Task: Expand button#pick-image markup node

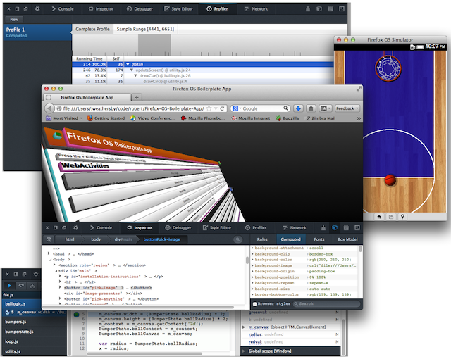Action: pyautogui.click(x=60, y=287)
